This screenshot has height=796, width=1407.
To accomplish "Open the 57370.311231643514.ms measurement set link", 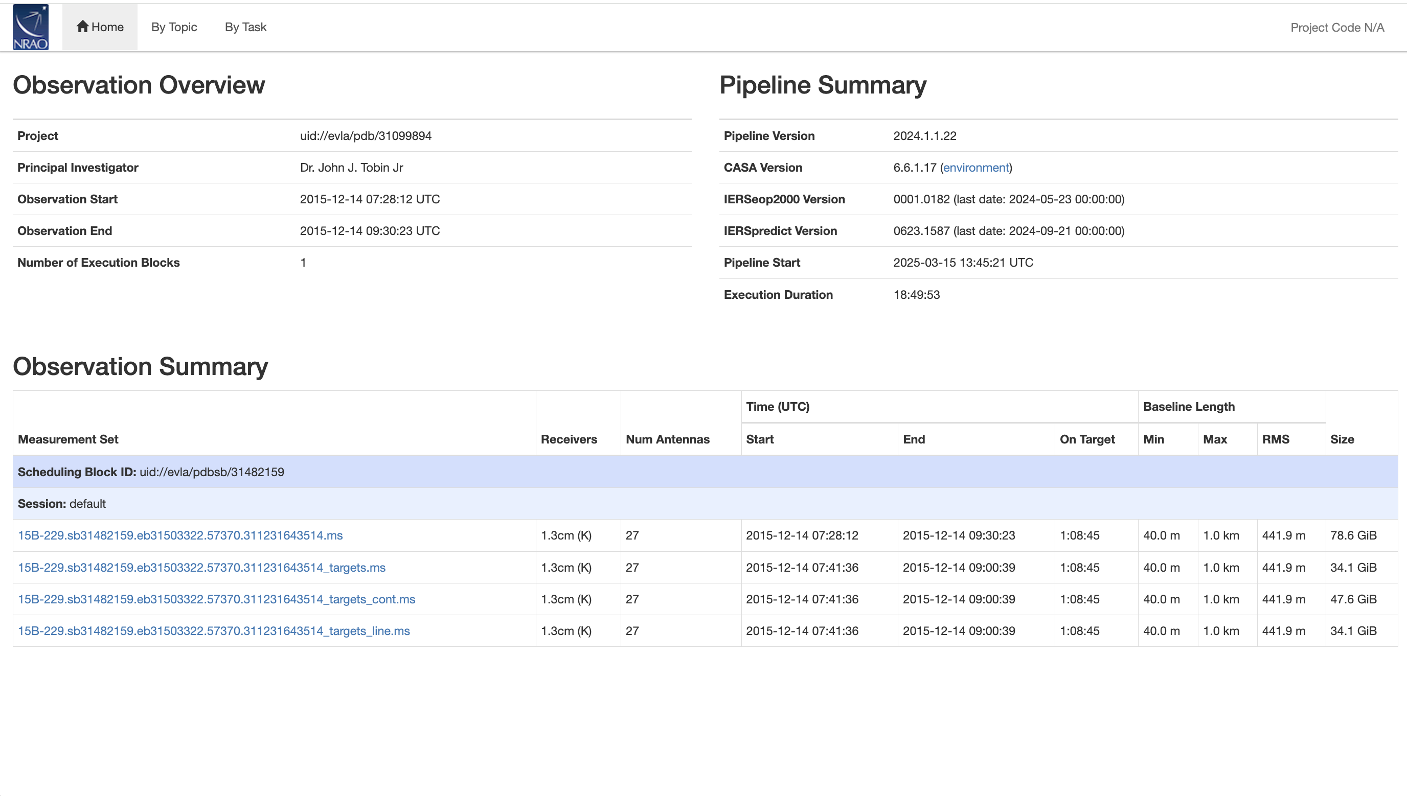I will pyautogui.click(x=180, y=536).
